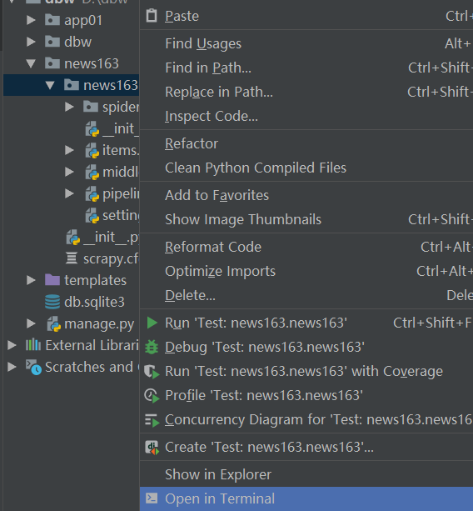
Task: Select the db.sqlite3 file name
Action: 94,302
